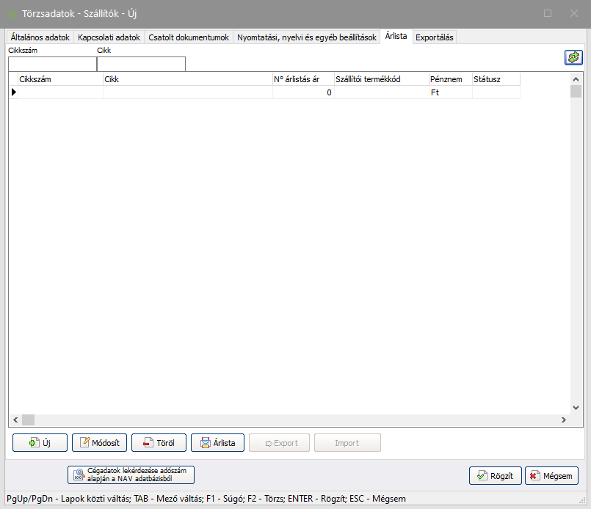Save with the Rögzít button
The width and height of the screenshot is (591, 509).
click(496, 475)
